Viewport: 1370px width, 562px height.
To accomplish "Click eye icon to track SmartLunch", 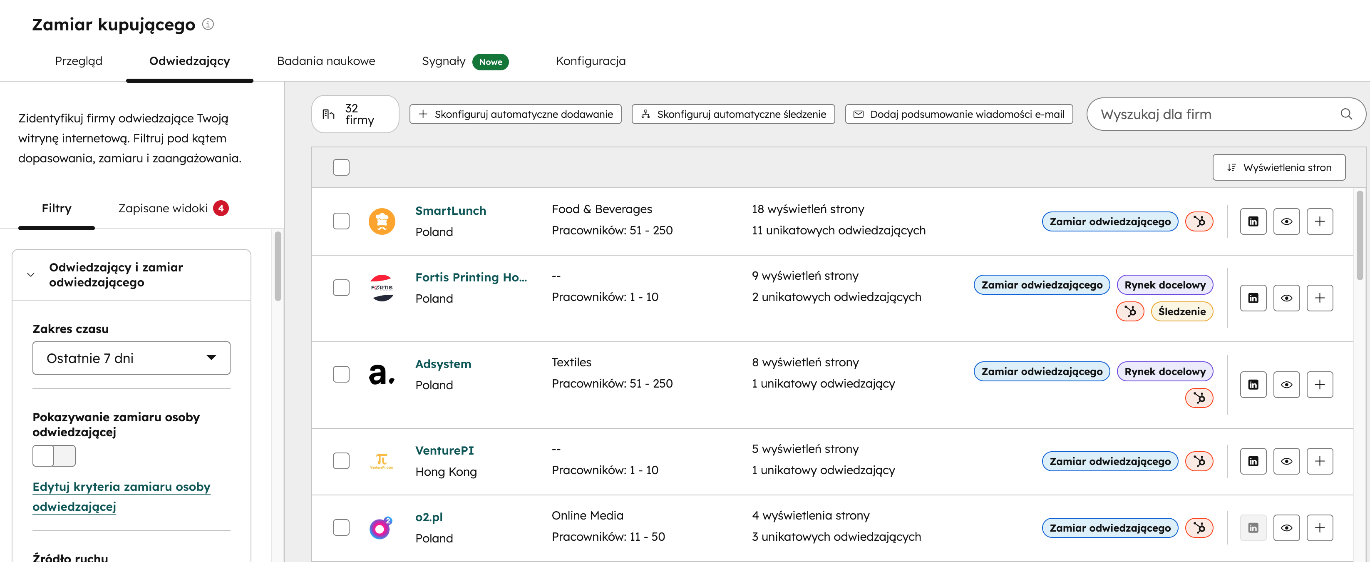I will click(1286, 221).
